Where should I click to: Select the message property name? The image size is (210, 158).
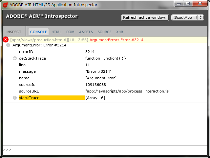27,71
